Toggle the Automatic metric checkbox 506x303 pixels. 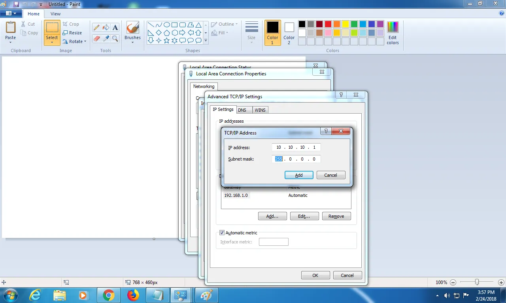click(222, 233)
